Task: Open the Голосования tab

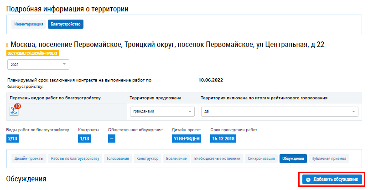Action: pyautogui.click(x=118, y=159)
